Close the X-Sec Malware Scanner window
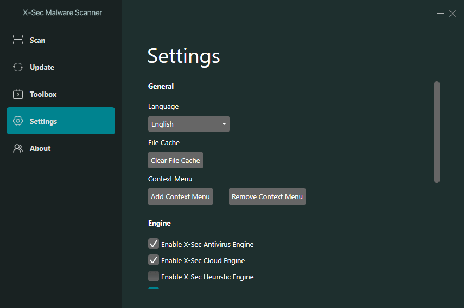Viewport: 464px width, 308px height. (x=453, y=14)
